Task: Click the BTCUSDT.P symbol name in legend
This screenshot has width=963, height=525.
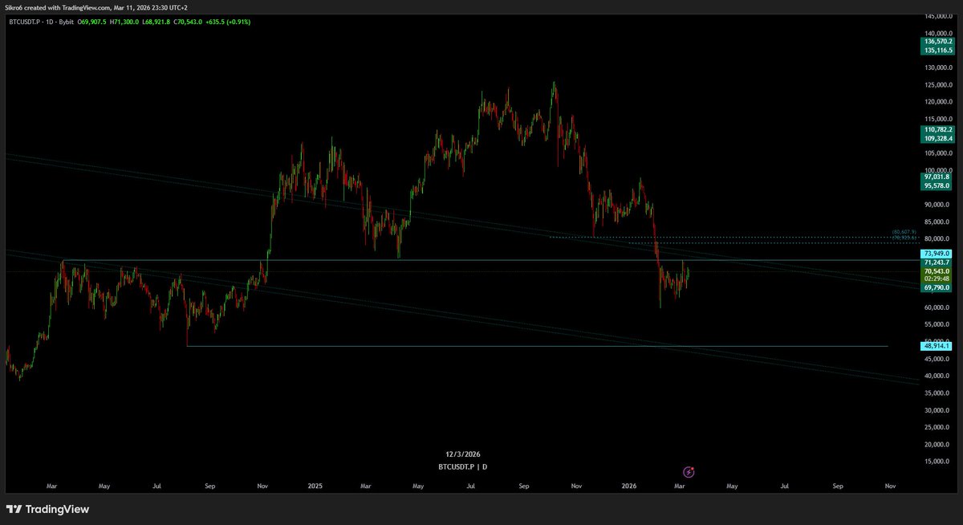Action: tap(25, 22)
